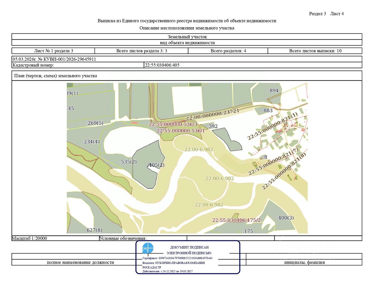Click label 22:55:000000:536/1 on map
Viewport: 374px width, 289px height.
[x=181, y=131]
